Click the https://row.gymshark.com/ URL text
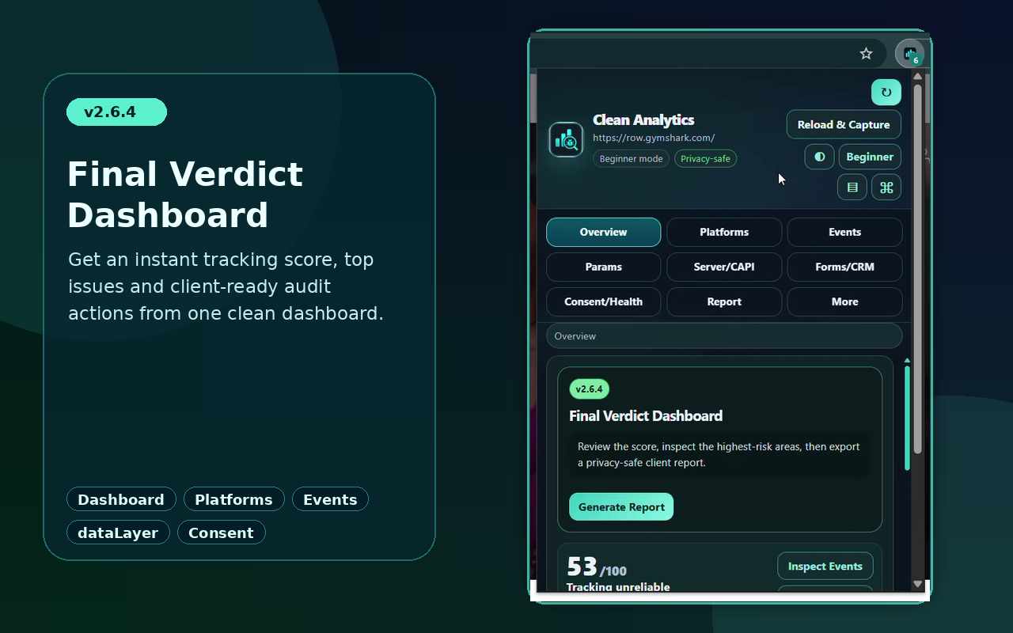Image resolution: width=1013 pixels, height=633 pixels. pyautogui.click(x=654, y=138)
